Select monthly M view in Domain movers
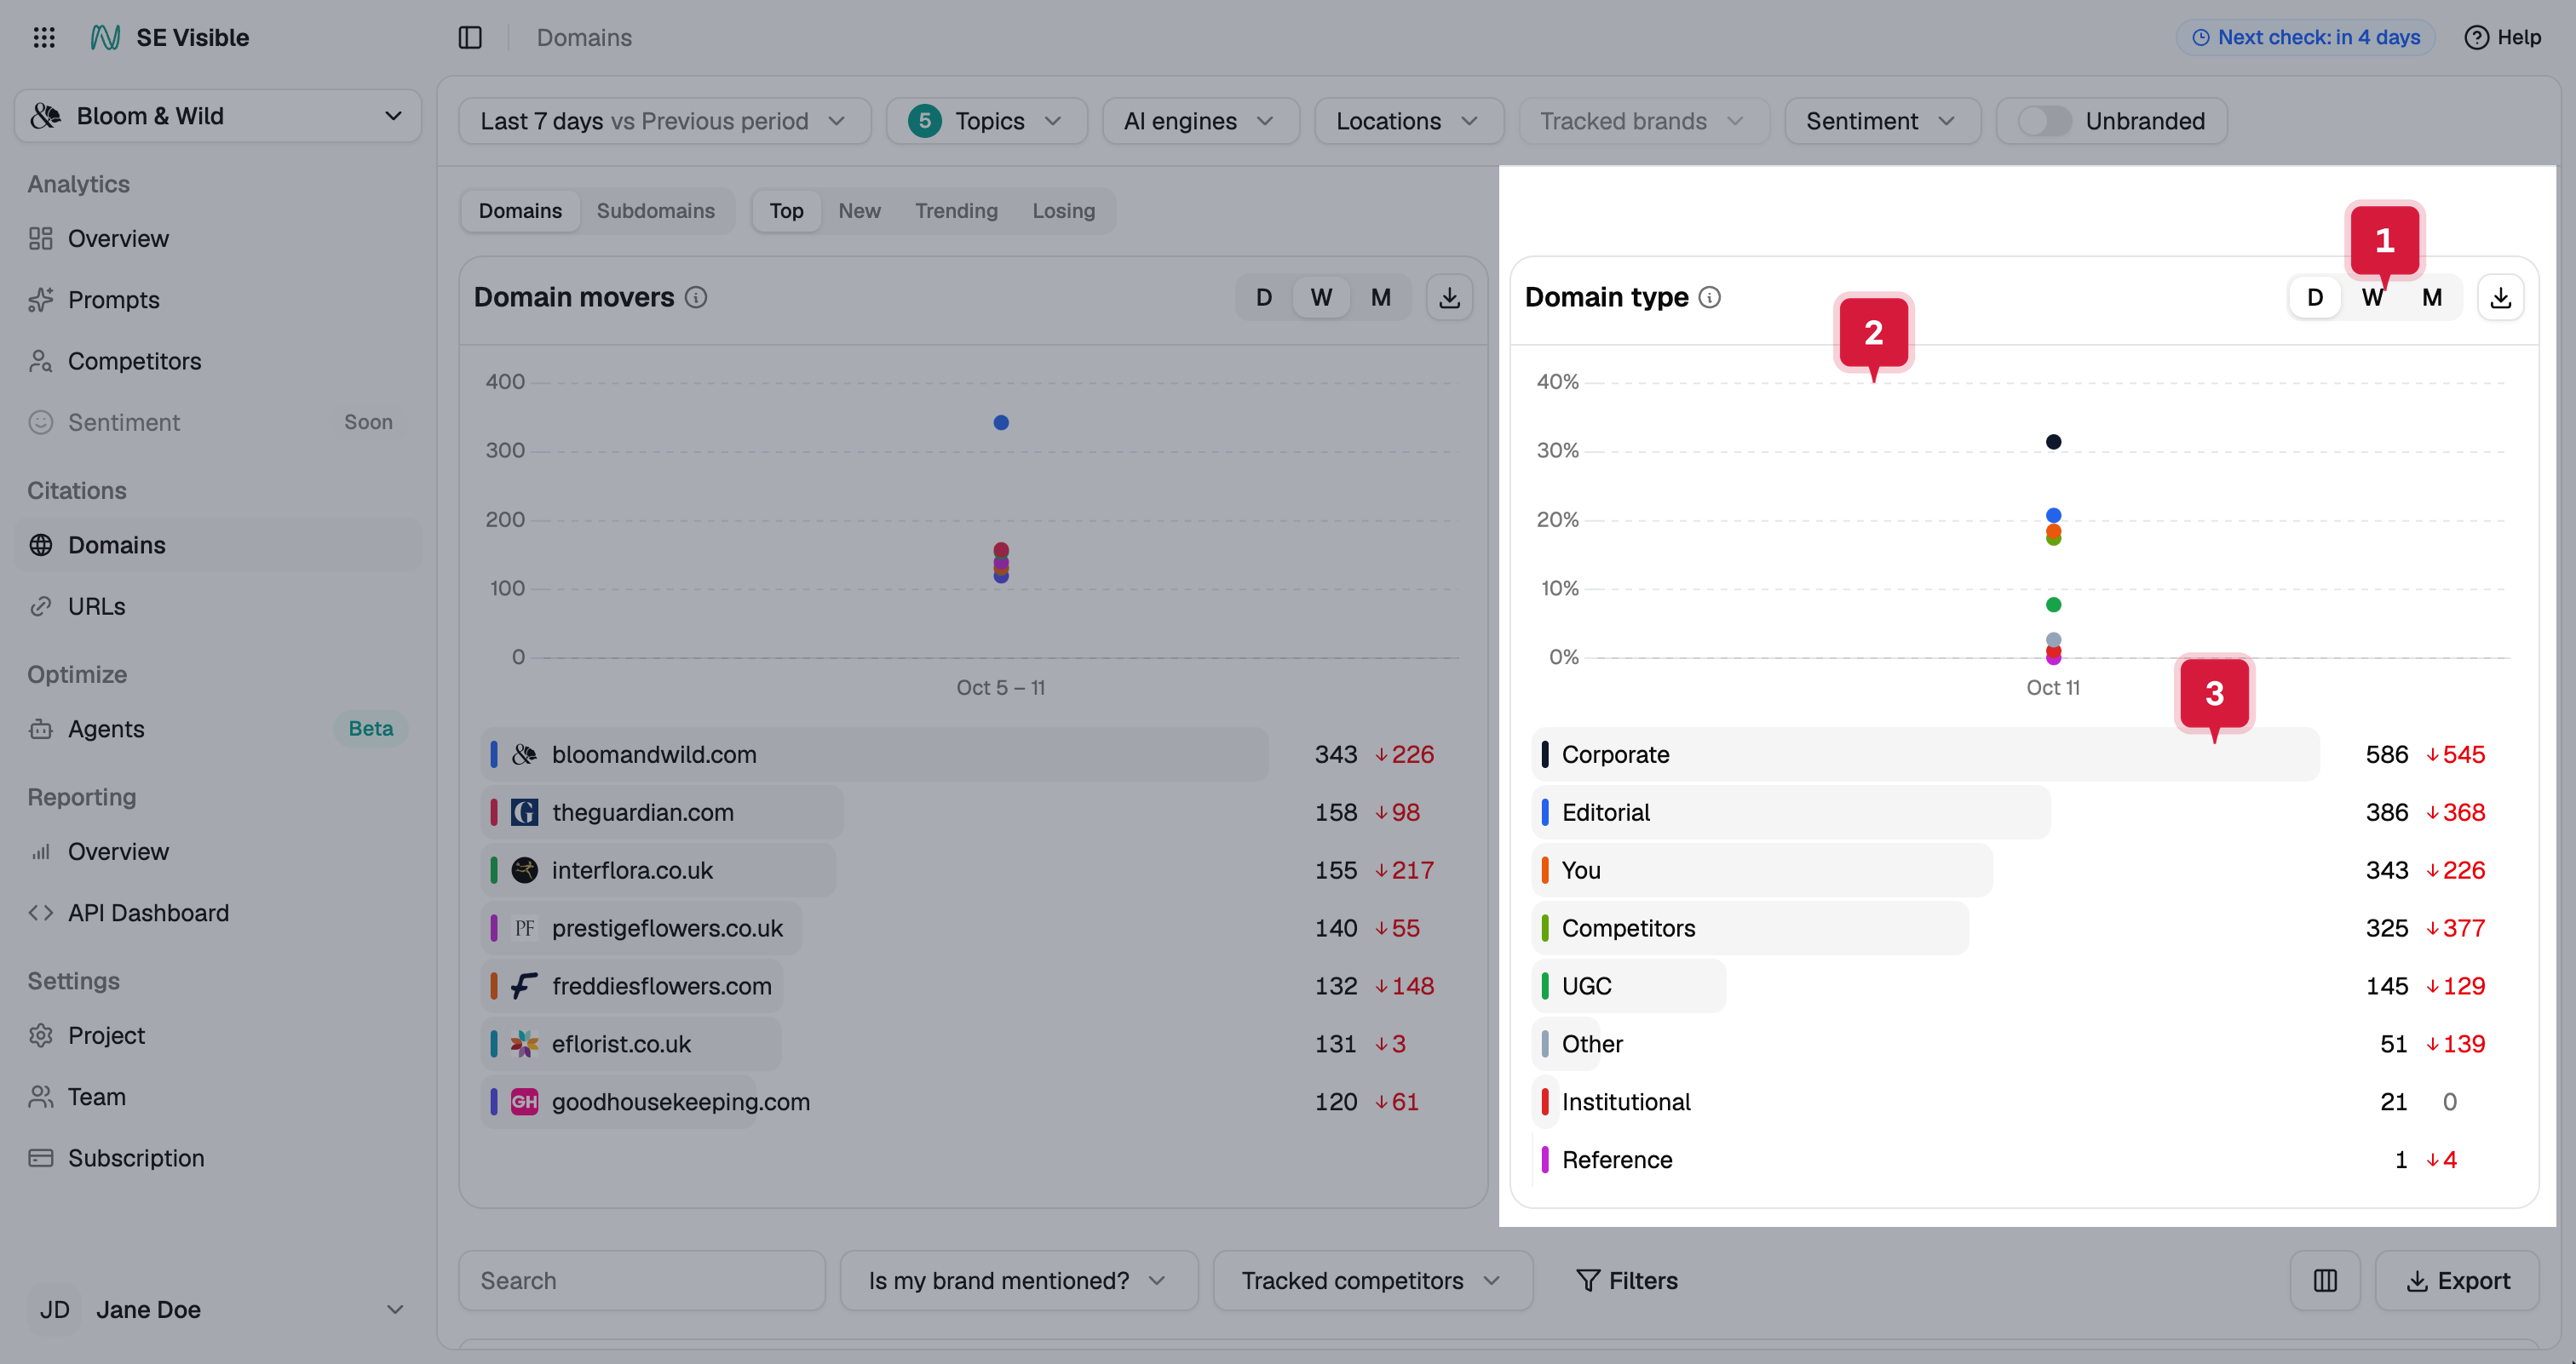 (1381, 298)
